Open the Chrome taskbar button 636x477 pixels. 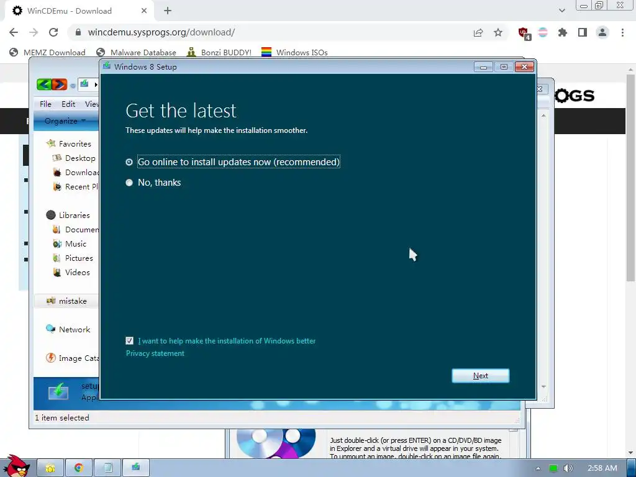click(x=79, y=468)
